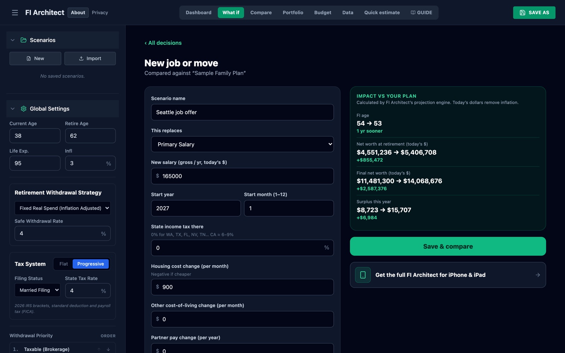The image size is (565, 353).
Task: Open the Filing Status dropdown
Action: [37, 290]
